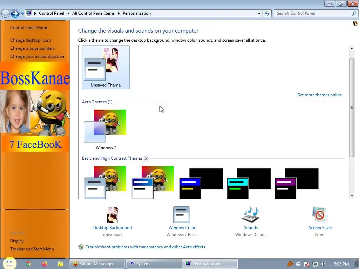Click theme list scrollbar down arrow
The width and height of the screenshot is (359, 269).
[352, 196]
